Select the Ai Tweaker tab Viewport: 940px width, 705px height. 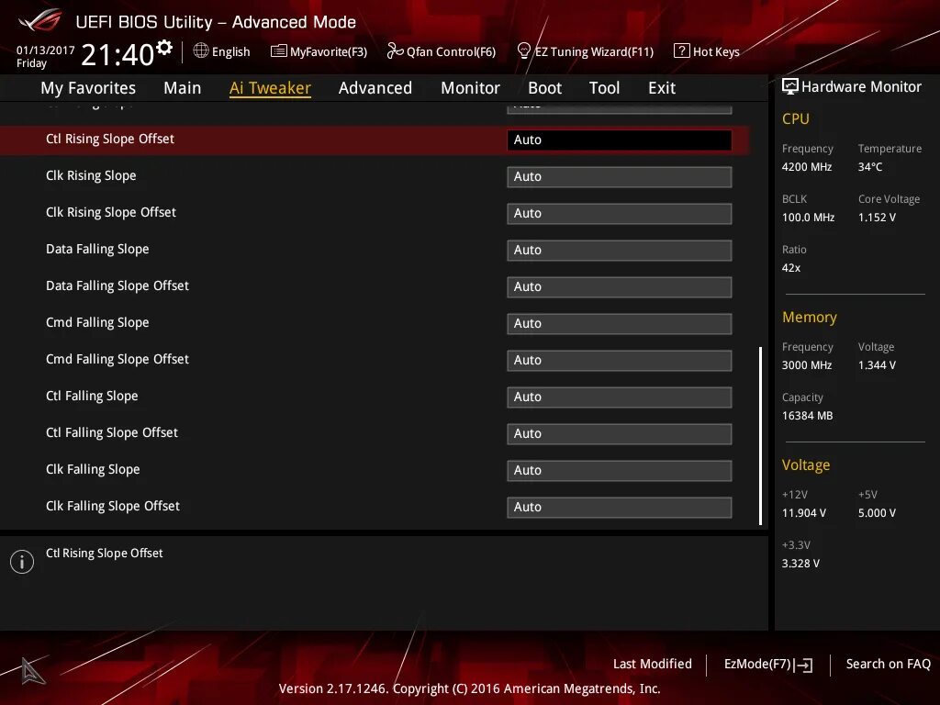271,88
